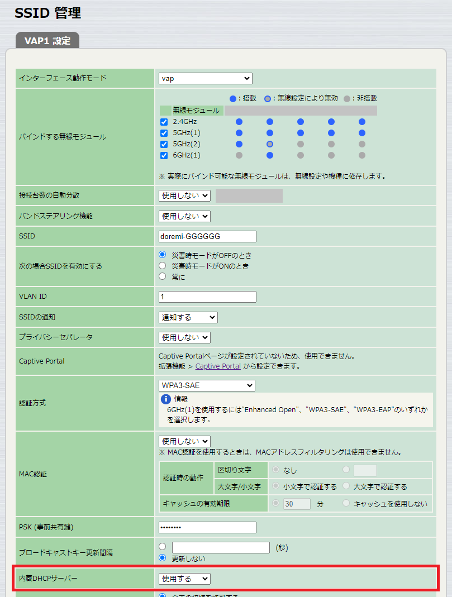This screenshot has width=452, height=597.
Task: Open the インターフェース動作モード dropdown showing vap
Action: coord(205,78)
